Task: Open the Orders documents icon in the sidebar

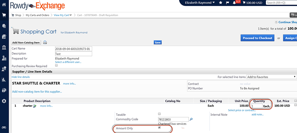Action: (x=4, y=26)
